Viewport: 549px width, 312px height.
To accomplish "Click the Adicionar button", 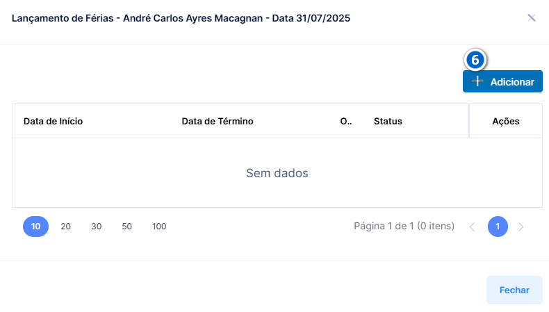I will point(502,81).
